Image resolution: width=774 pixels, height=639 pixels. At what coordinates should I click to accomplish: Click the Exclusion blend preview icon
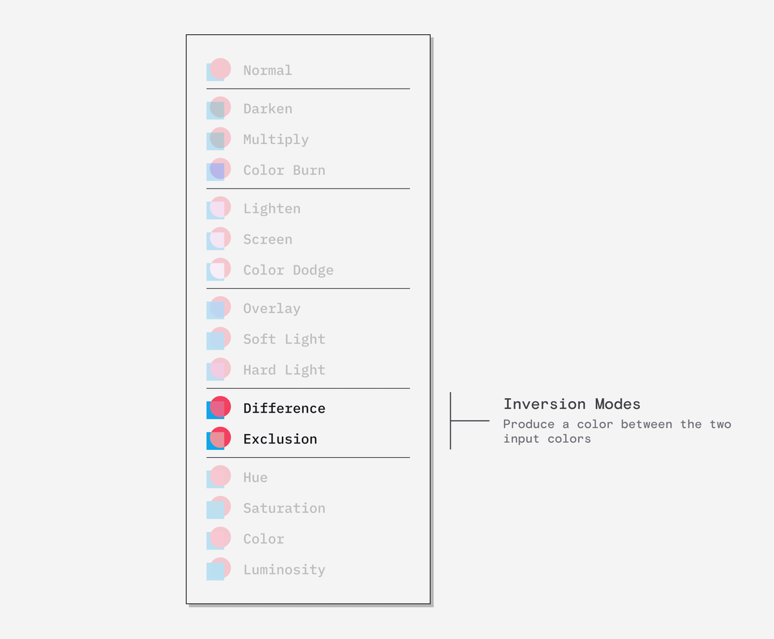point(218,439)
